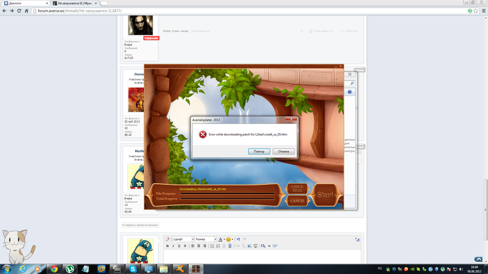The height and width of the screenshot is (274, 488).
Task: Insert code block icon in editor
Action: (x=263, y=246)
